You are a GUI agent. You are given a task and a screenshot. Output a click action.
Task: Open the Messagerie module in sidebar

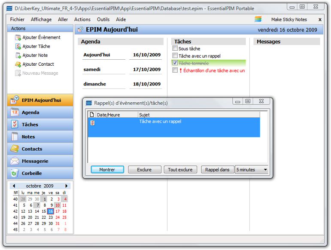[40, 161]
